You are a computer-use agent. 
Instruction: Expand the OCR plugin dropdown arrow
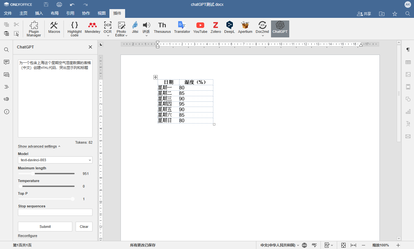tap(108, 35)
